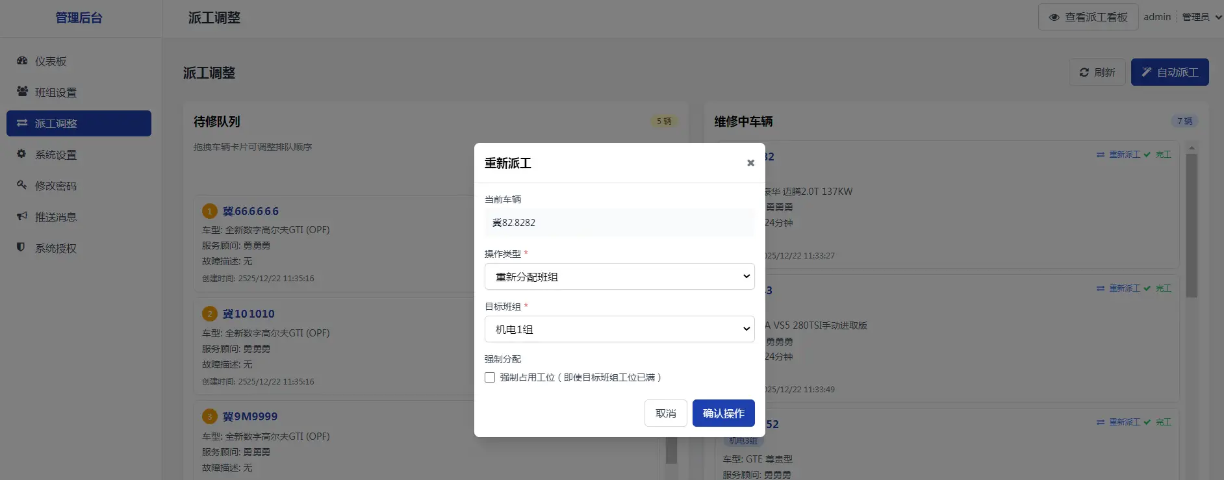The width and height of the screenshot is (1224, 480).
Task: Click the 7 辆 repairing count badge
Action: tap(1185, 121)
